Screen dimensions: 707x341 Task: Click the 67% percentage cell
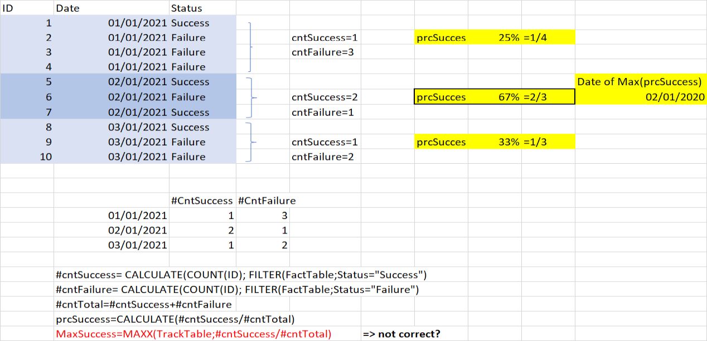point(495,97)
